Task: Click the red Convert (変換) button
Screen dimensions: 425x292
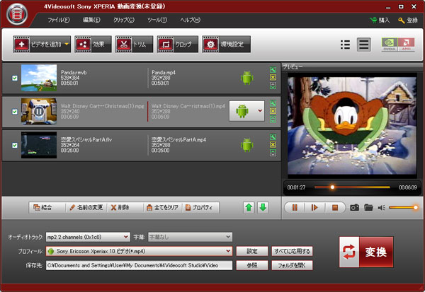Action: coord(366,252)
